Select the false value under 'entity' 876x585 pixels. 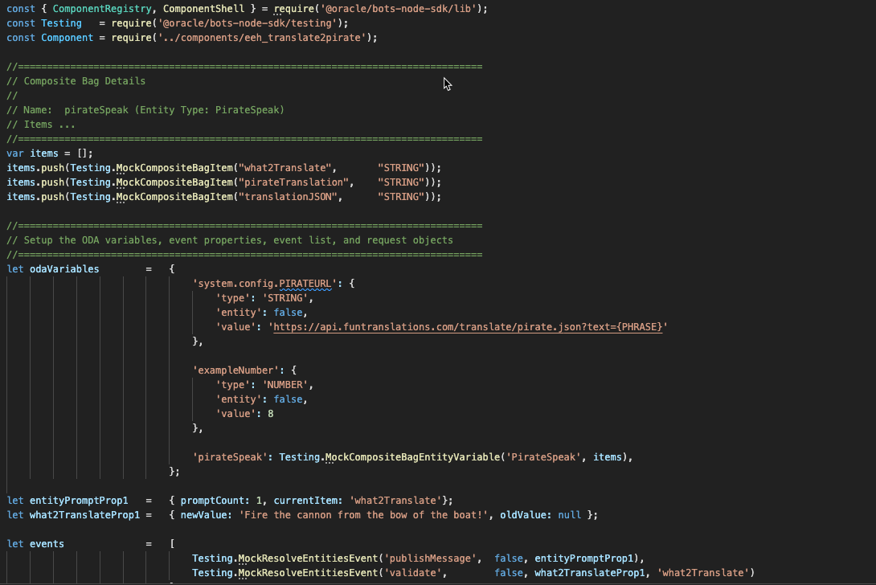288,312
